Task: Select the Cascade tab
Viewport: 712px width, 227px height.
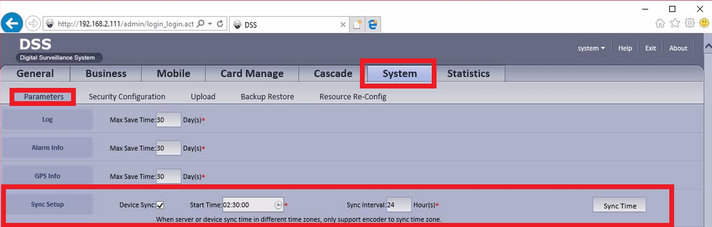Action: [x=333, y=74]
